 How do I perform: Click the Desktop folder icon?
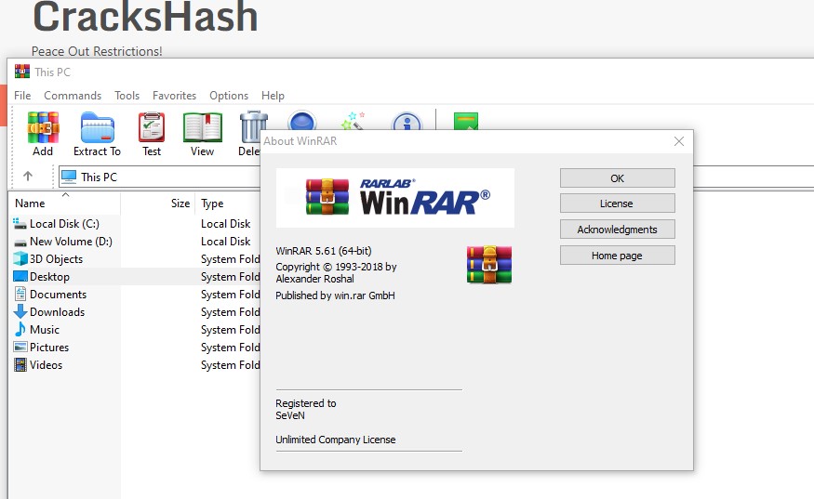tap(20, 277)
